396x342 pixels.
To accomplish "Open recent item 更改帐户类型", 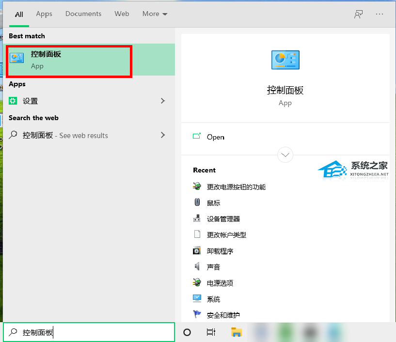I will click(x=226, y=235).
